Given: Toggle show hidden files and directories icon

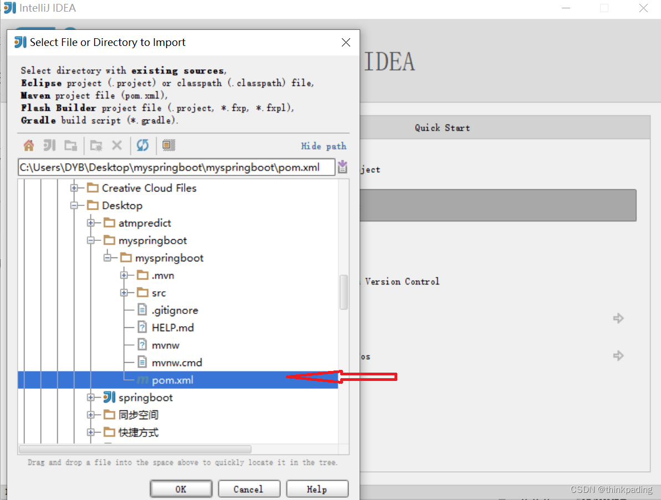Looking at the screenshot, I should pos(168,145).
